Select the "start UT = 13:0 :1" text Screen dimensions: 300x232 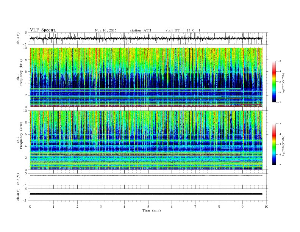(183, 30)
